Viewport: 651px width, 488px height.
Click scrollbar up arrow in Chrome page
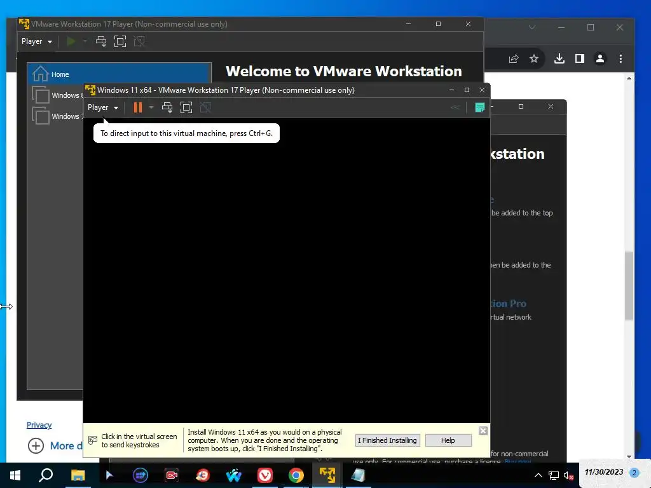[x=629, y=78]
